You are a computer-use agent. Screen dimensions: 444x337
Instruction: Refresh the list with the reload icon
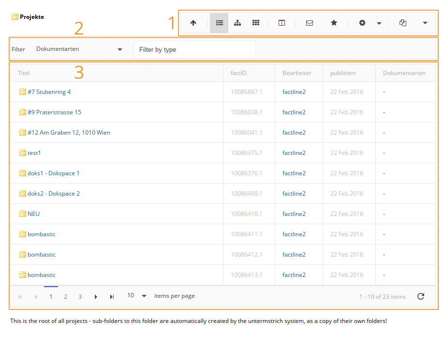tap(420, 296)
